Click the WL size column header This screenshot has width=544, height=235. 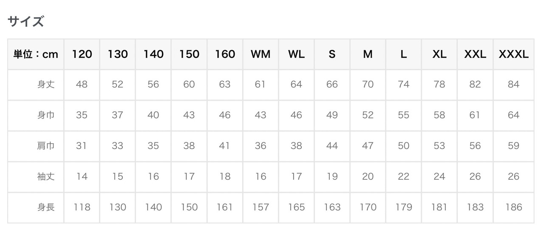296,54
